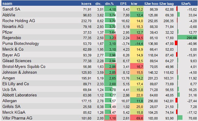Select Johnson & Johnson dividend percent cell
This screenshot has height=121, width=198.
pos(110,72)
